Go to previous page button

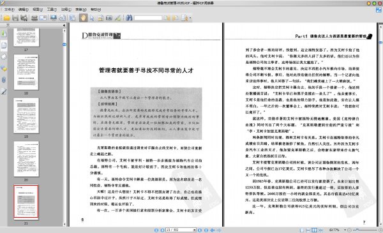click(x=162, y=230)
